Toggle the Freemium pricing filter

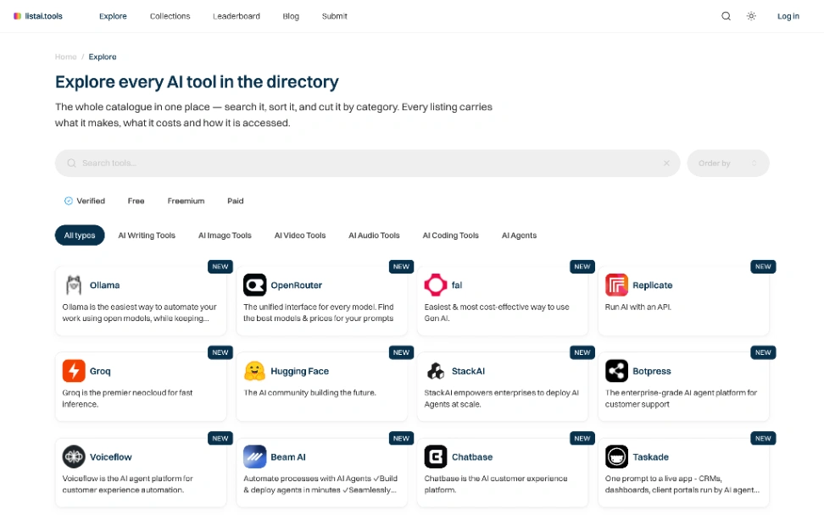pyautogui.click(x=186, y=201)
